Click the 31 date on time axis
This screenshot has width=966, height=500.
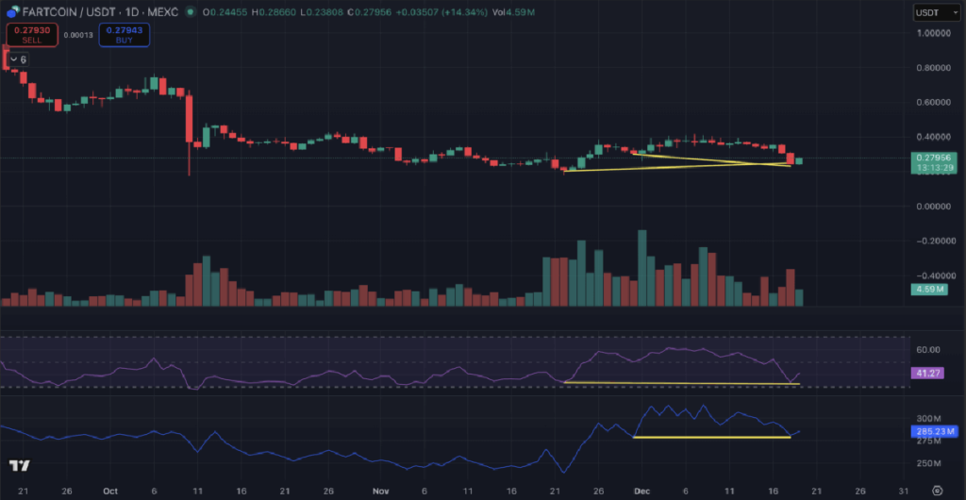tap(903, 491)
